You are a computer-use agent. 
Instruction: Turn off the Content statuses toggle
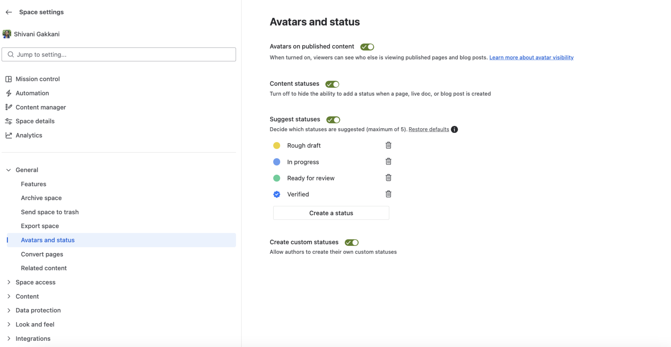(x=332, y=84)
